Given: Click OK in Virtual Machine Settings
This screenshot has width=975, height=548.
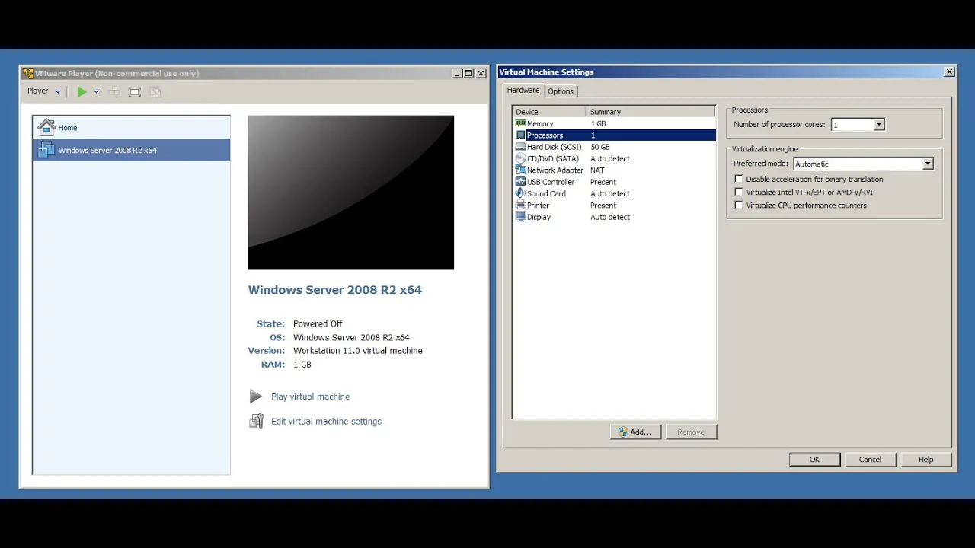Looking at the screenshot, I should 814,459.
